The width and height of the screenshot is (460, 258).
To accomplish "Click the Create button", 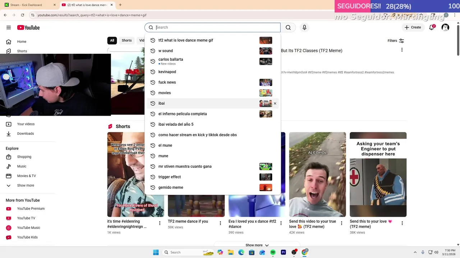I will [x=413, y=27].
